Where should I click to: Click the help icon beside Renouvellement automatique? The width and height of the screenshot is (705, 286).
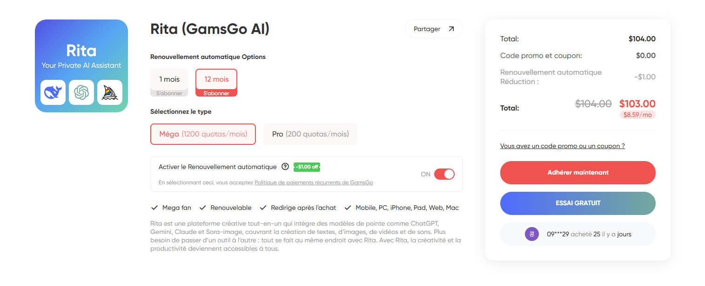coord(285,167)
